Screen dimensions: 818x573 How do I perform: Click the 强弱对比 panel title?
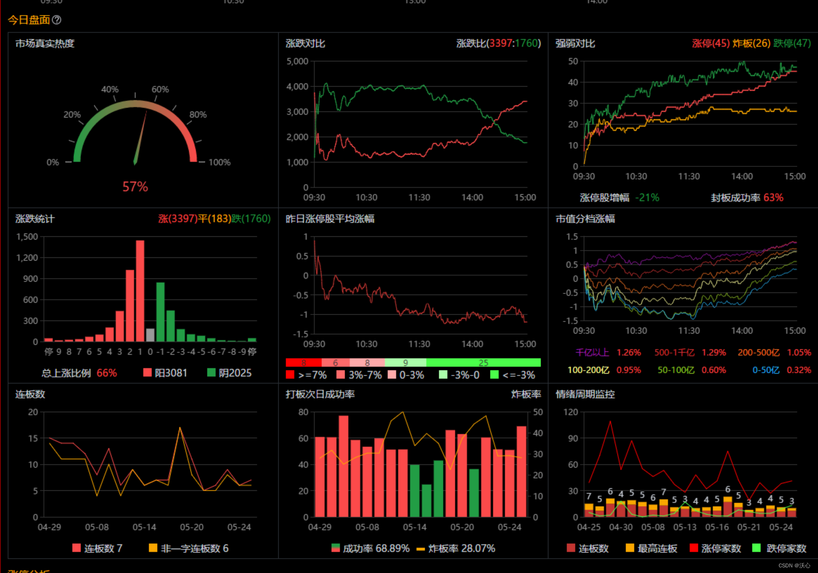pyautogui.click(x=575, y=44)
